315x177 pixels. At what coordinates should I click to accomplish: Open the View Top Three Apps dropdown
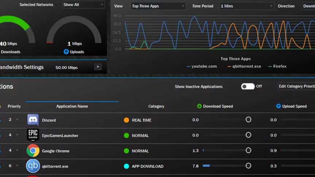pyautogui.click(x=158, y=6)
